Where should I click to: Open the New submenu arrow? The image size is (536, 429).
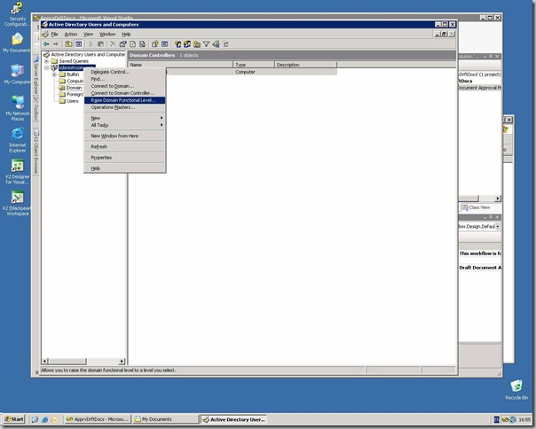(x=162, y=118)
